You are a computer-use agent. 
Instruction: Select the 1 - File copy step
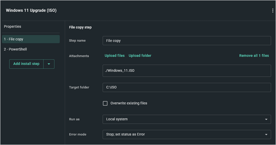[x=31, y=39]
